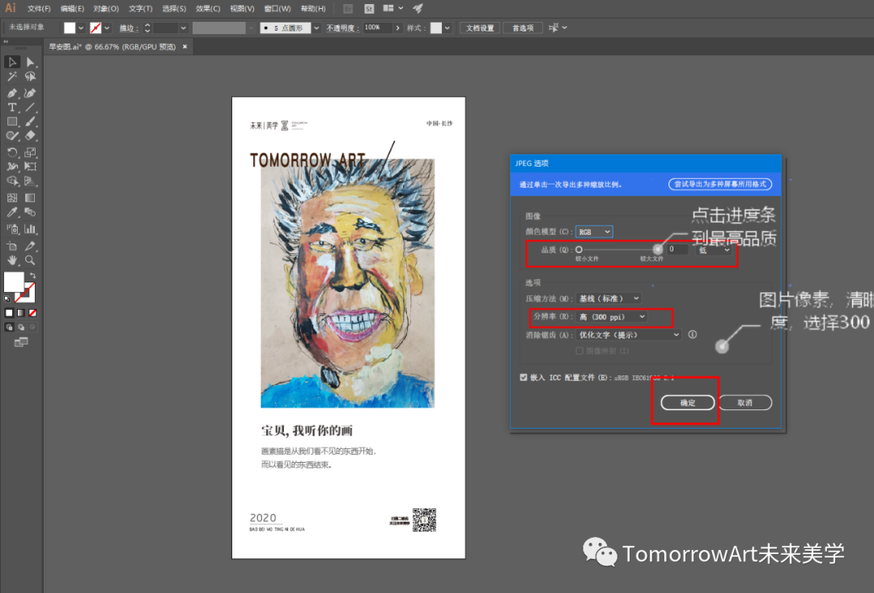874x593 pixels.
Task: Open the 对象(O) menu
Action: (x=106, y=9)
